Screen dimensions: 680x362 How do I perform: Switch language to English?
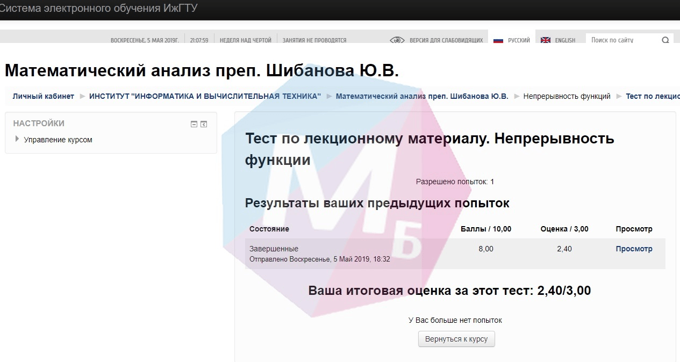(565, 40)
